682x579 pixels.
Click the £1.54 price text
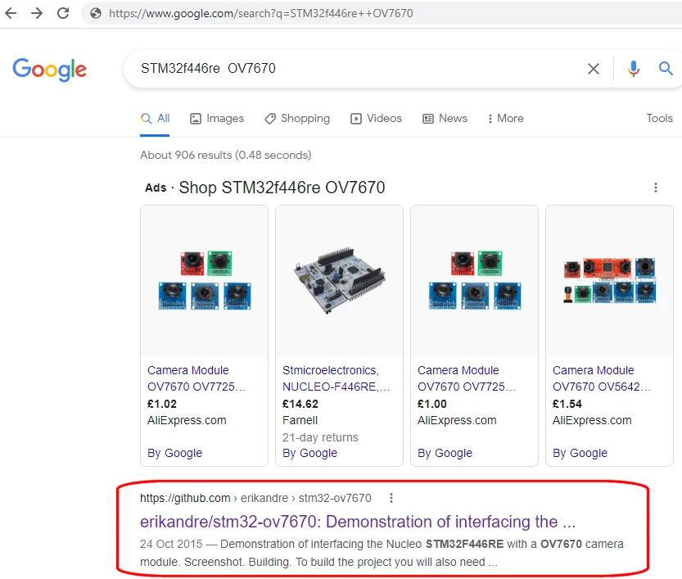click(x=567, y=404)
